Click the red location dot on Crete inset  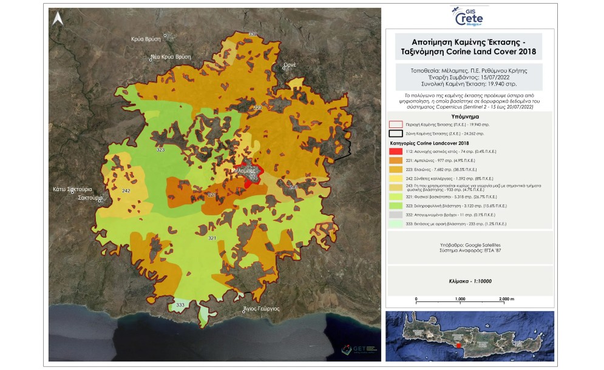(x=459, y=345)
